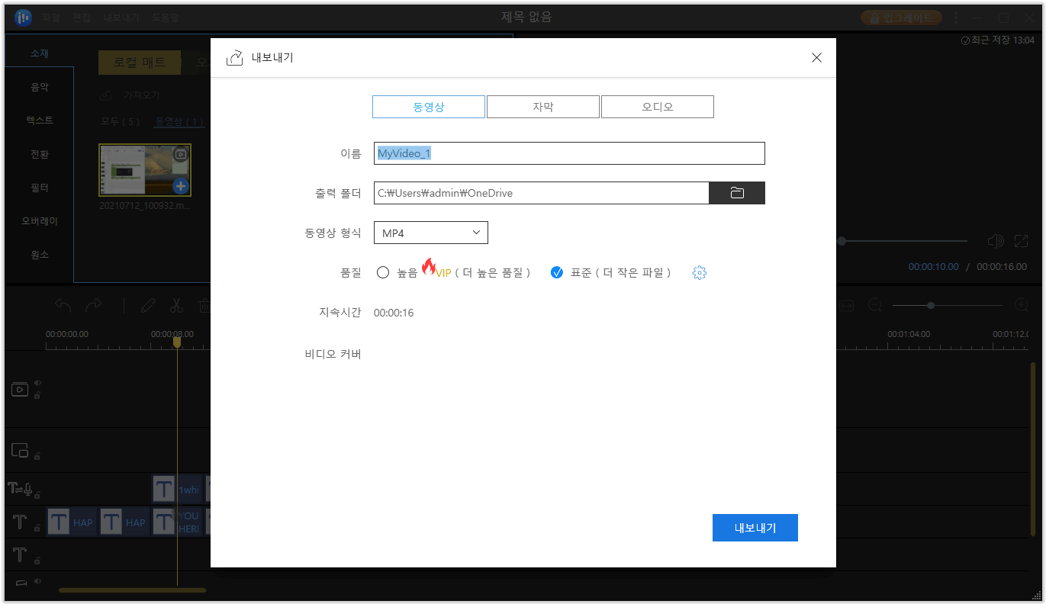Switch to the 오디오 export tab
Viewport: 1046px width, 604px height.
point(657,106)
